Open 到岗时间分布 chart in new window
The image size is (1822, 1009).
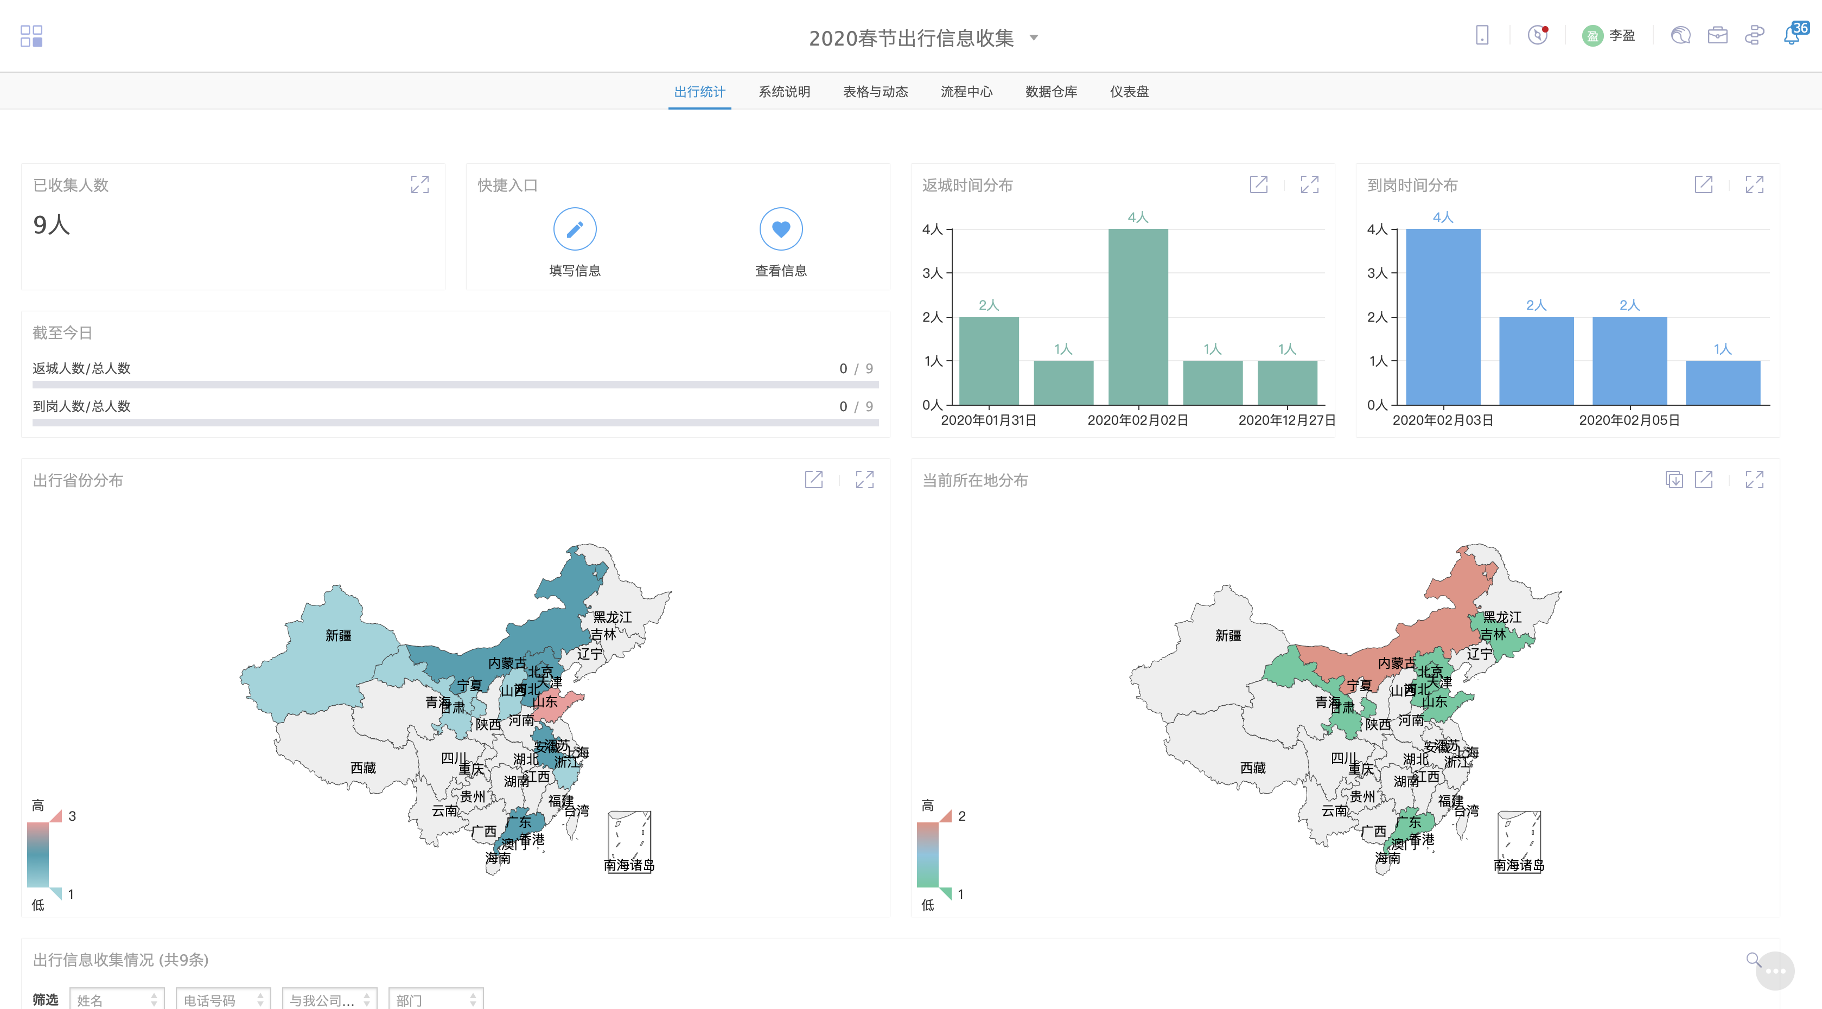click(1703, 184)
